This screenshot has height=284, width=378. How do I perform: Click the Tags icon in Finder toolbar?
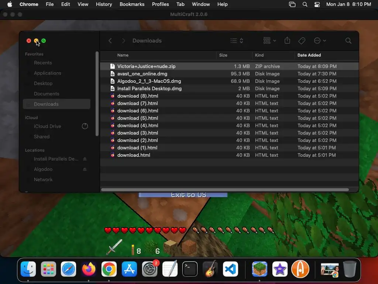[x=302, y=41]
